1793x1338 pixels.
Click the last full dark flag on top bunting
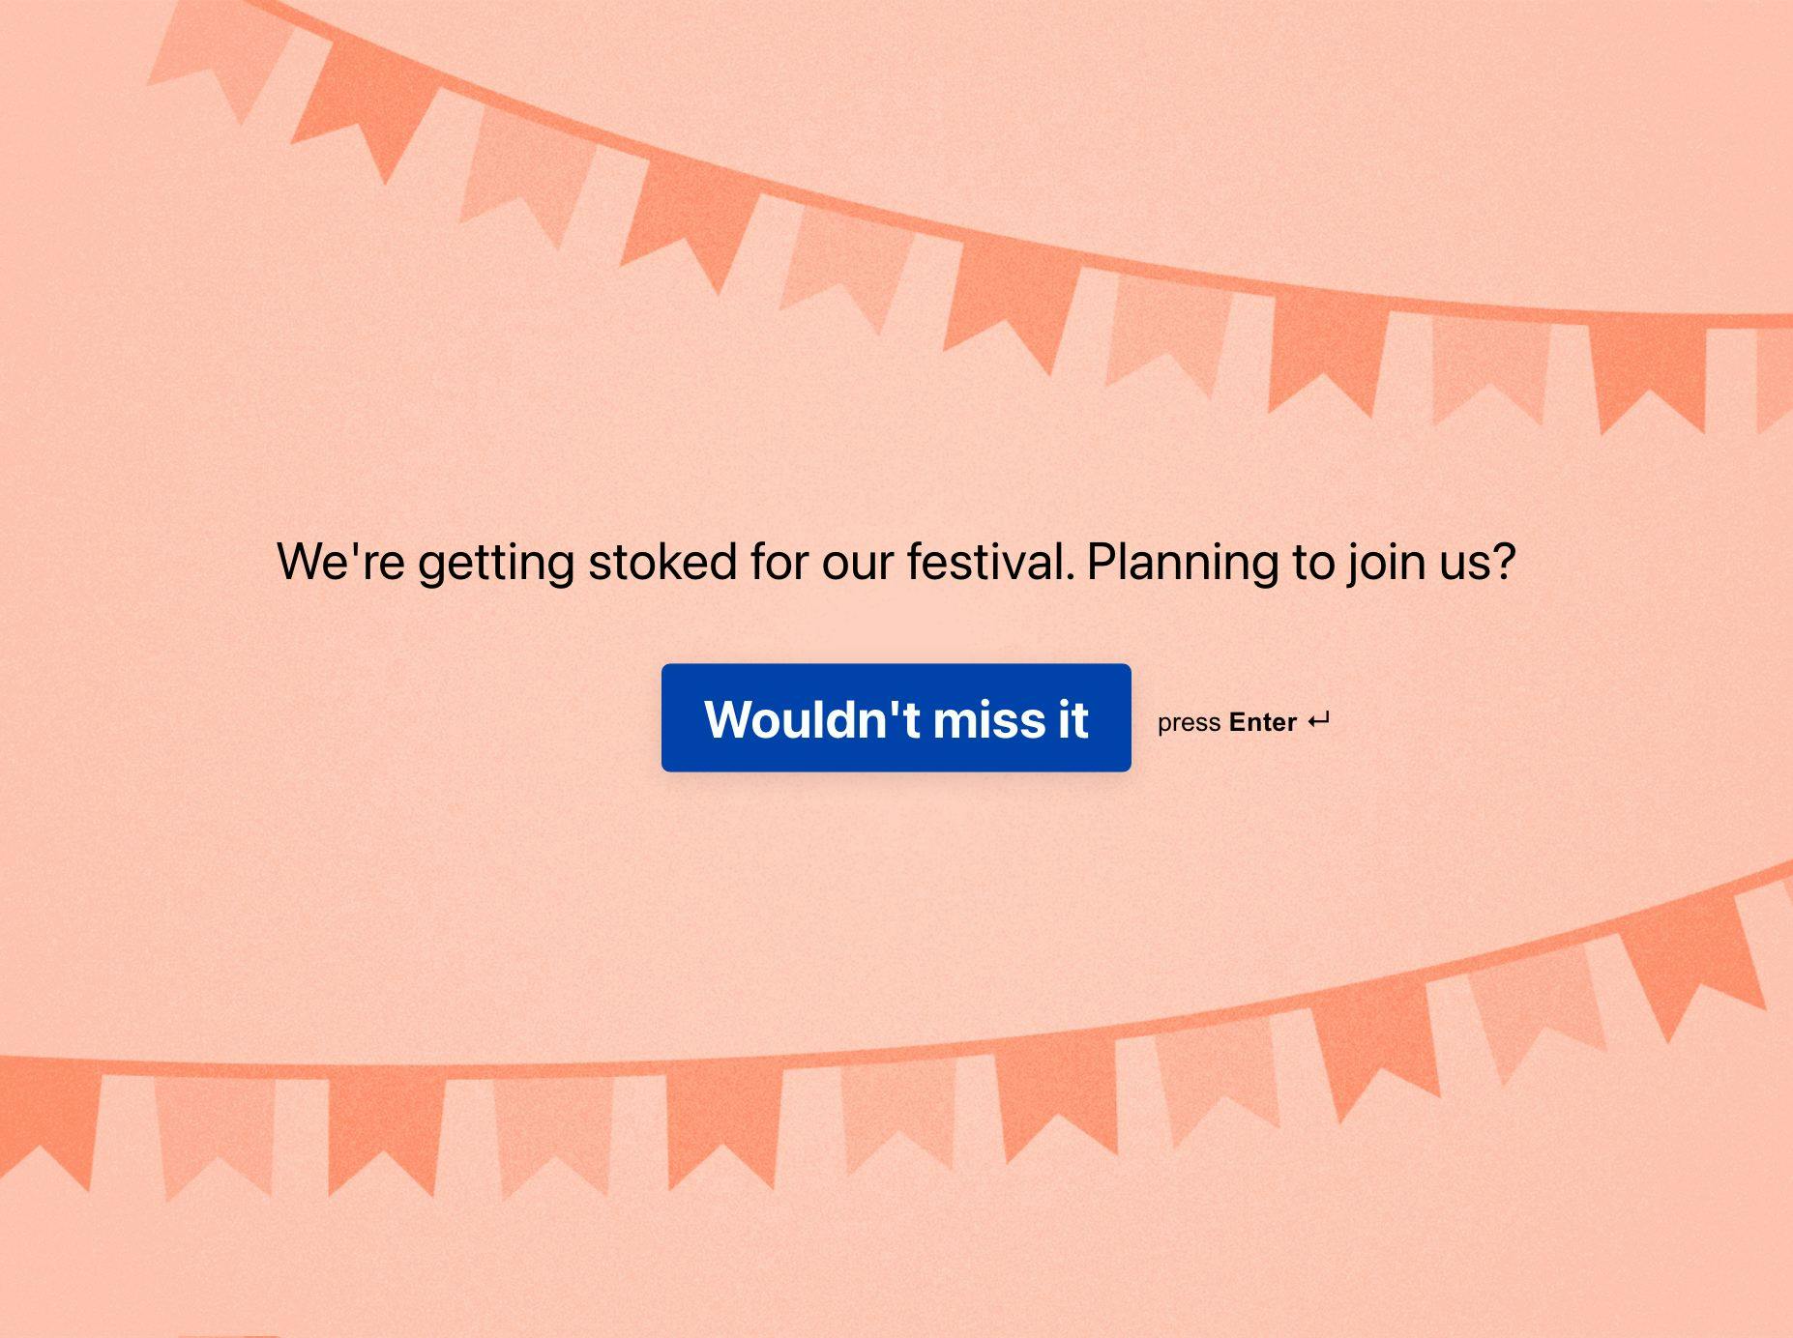point(1647,367)
